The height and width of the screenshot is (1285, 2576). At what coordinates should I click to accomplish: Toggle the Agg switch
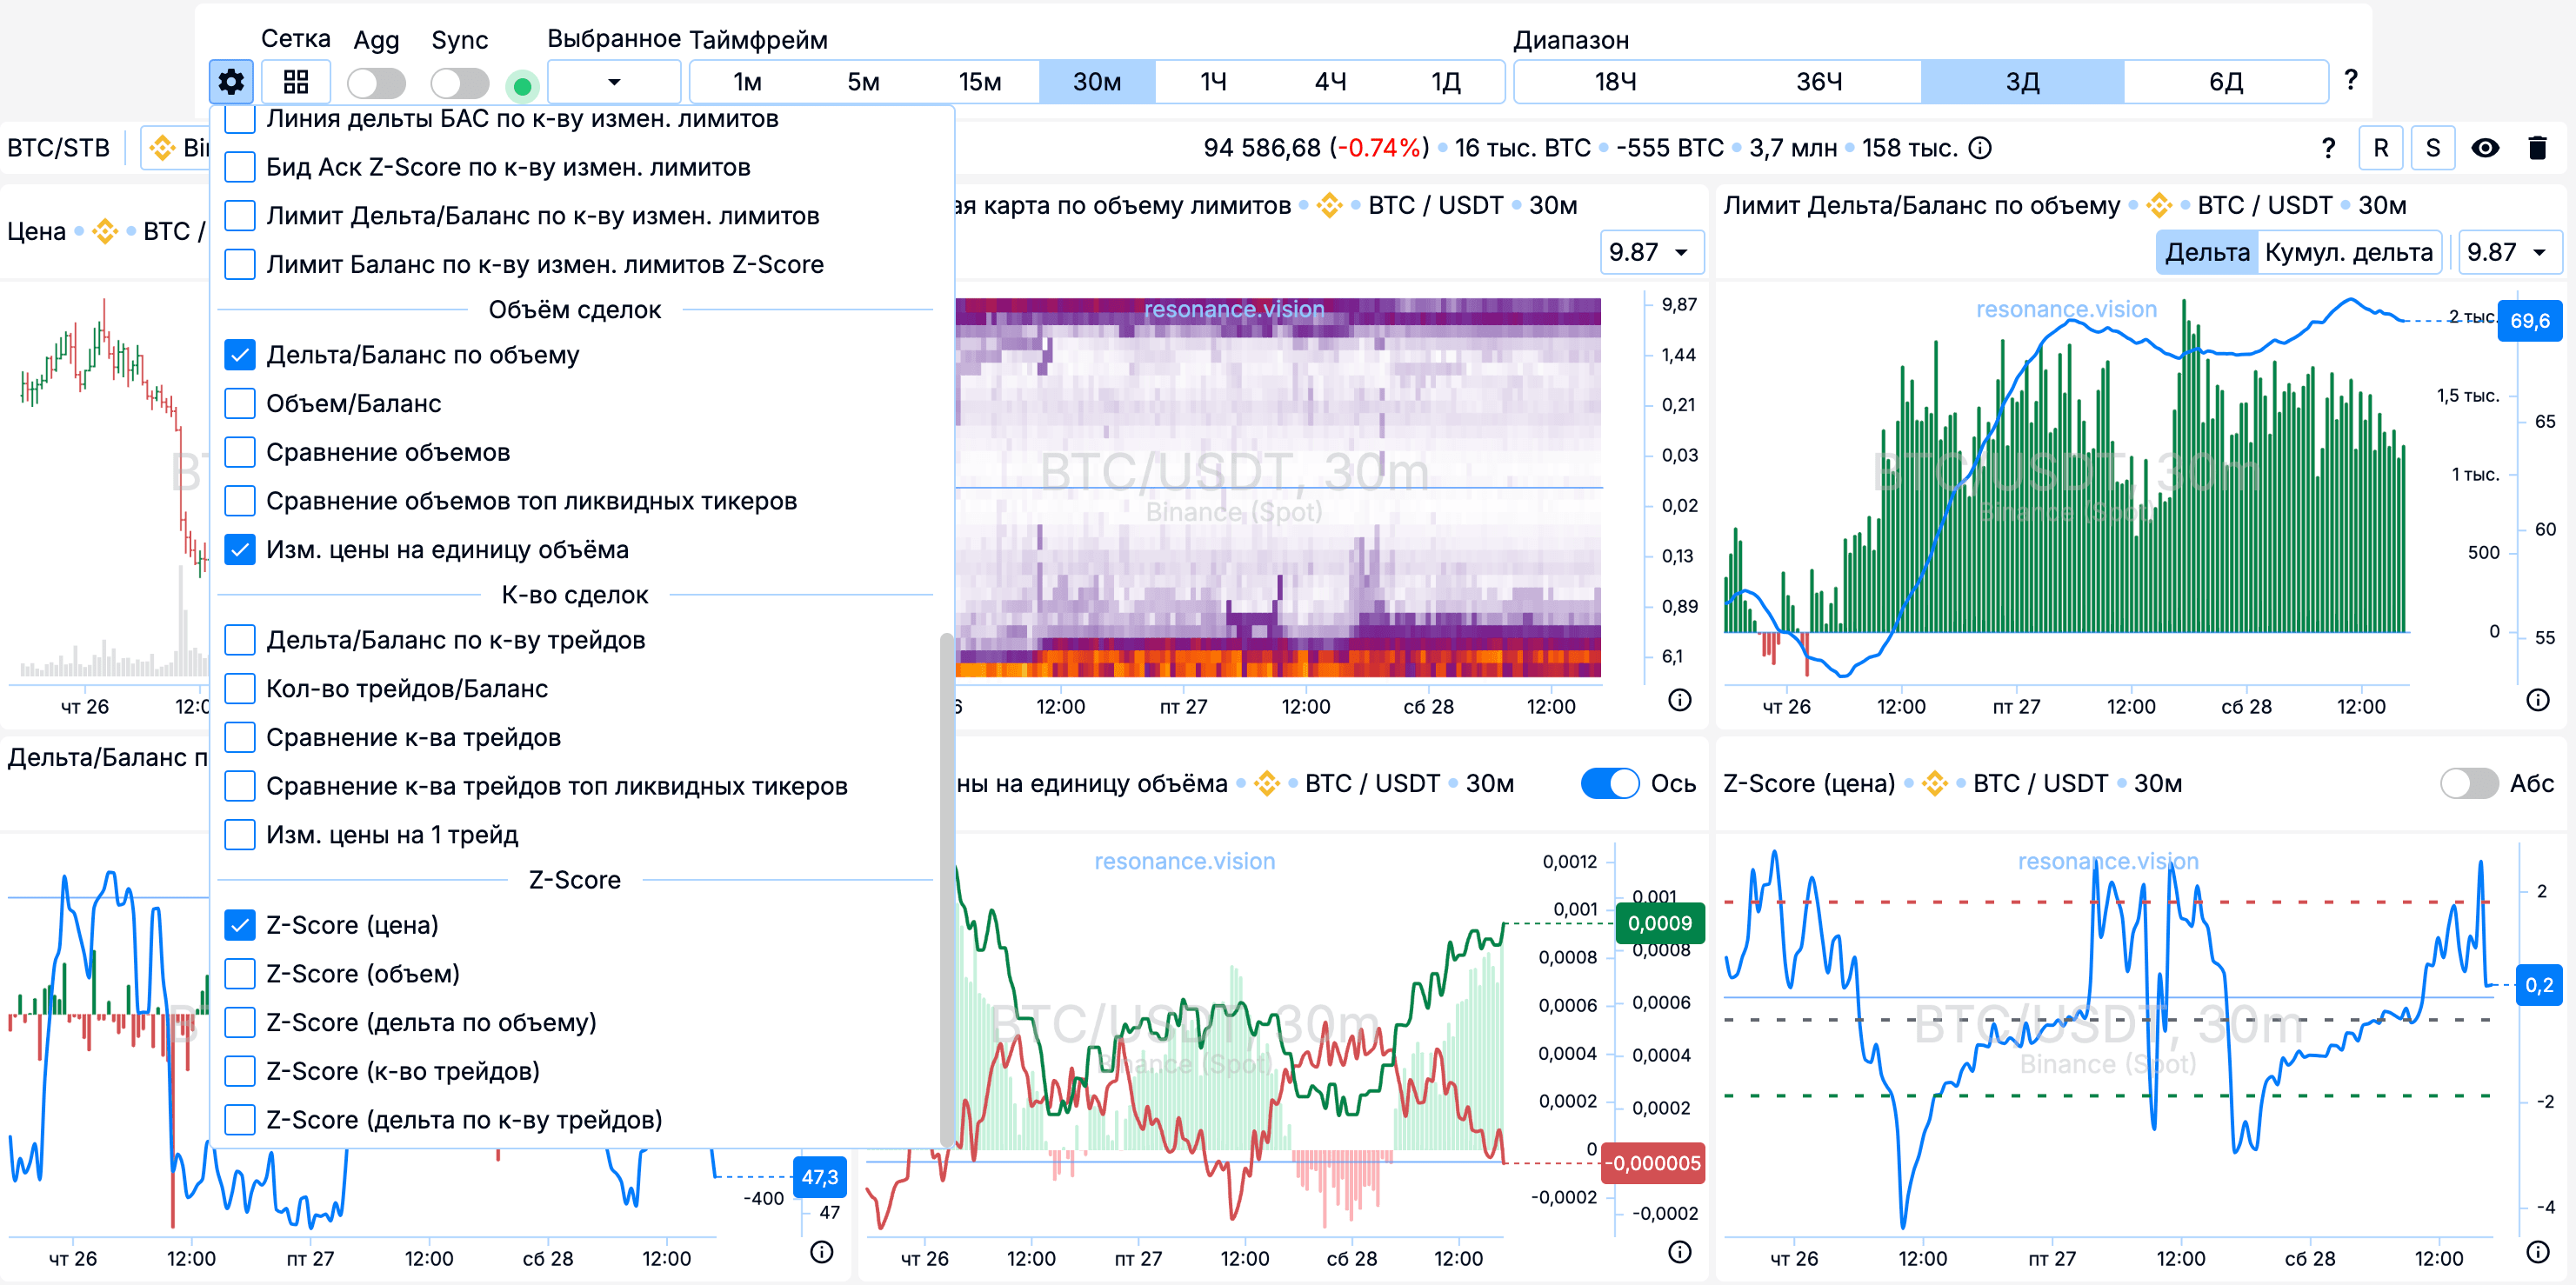click(376, 83)
